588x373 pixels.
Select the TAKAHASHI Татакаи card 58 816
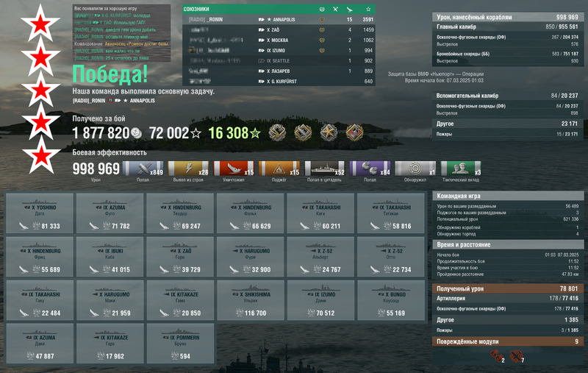[x=391, y=213]
